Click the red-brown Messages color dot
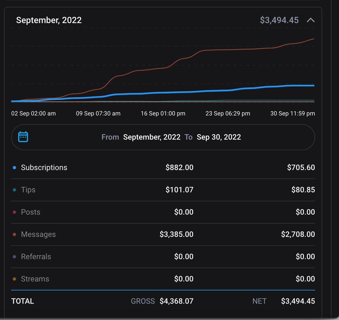Image resolution: width=339 pixels, height=320 pixels. point(14,234)
